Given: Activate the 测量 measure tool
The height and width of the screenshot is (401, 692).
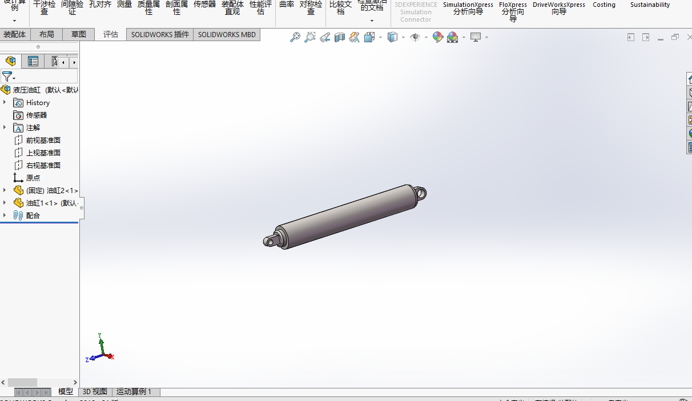Looking at the screenshot, I should pos(124,5).
